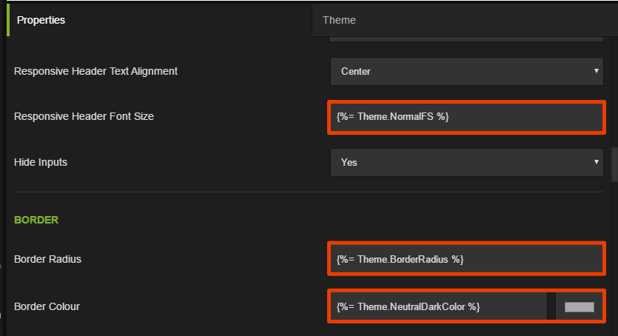Open the Border Colour grey swatch

[x=579, y=307]
